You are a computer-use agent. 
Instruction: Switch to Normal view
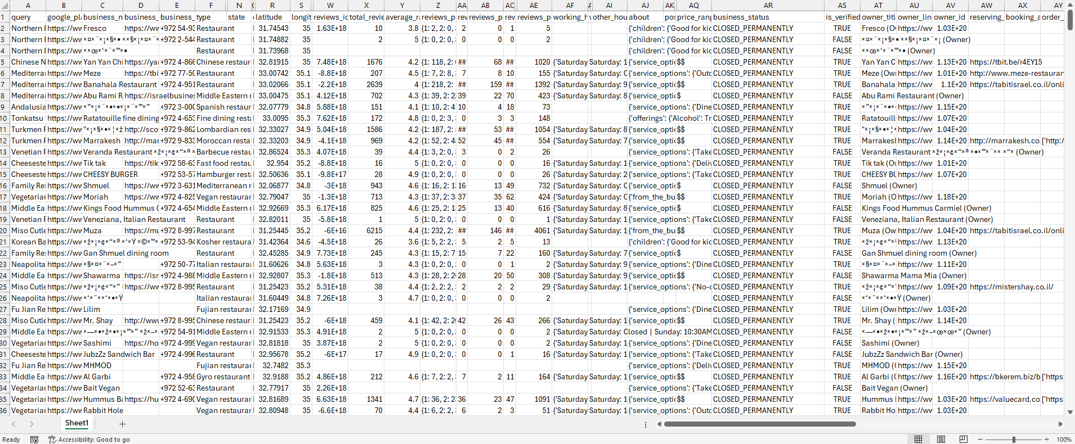pyautogui.click(x=918, y=440)
